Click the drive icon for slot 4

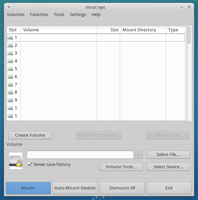tap(10, 61)
